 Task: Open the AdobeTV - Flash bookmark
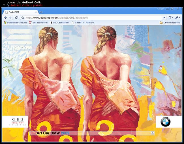pyautogui.click(x=84, y=23)
